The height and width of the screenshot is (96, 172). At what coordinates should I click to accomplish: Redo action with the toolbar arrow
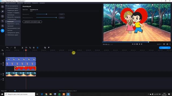(11, 48)
